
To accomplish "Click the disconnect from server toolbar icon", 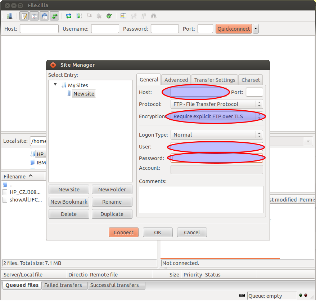I will [x=99, y=16].
